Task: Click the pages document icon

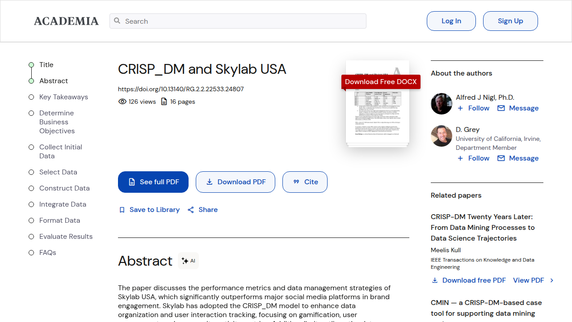Action: [x=164, y=102]
